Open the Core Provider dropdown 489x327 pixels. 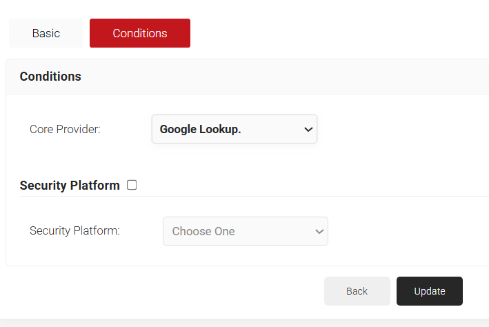click(234, 129)
